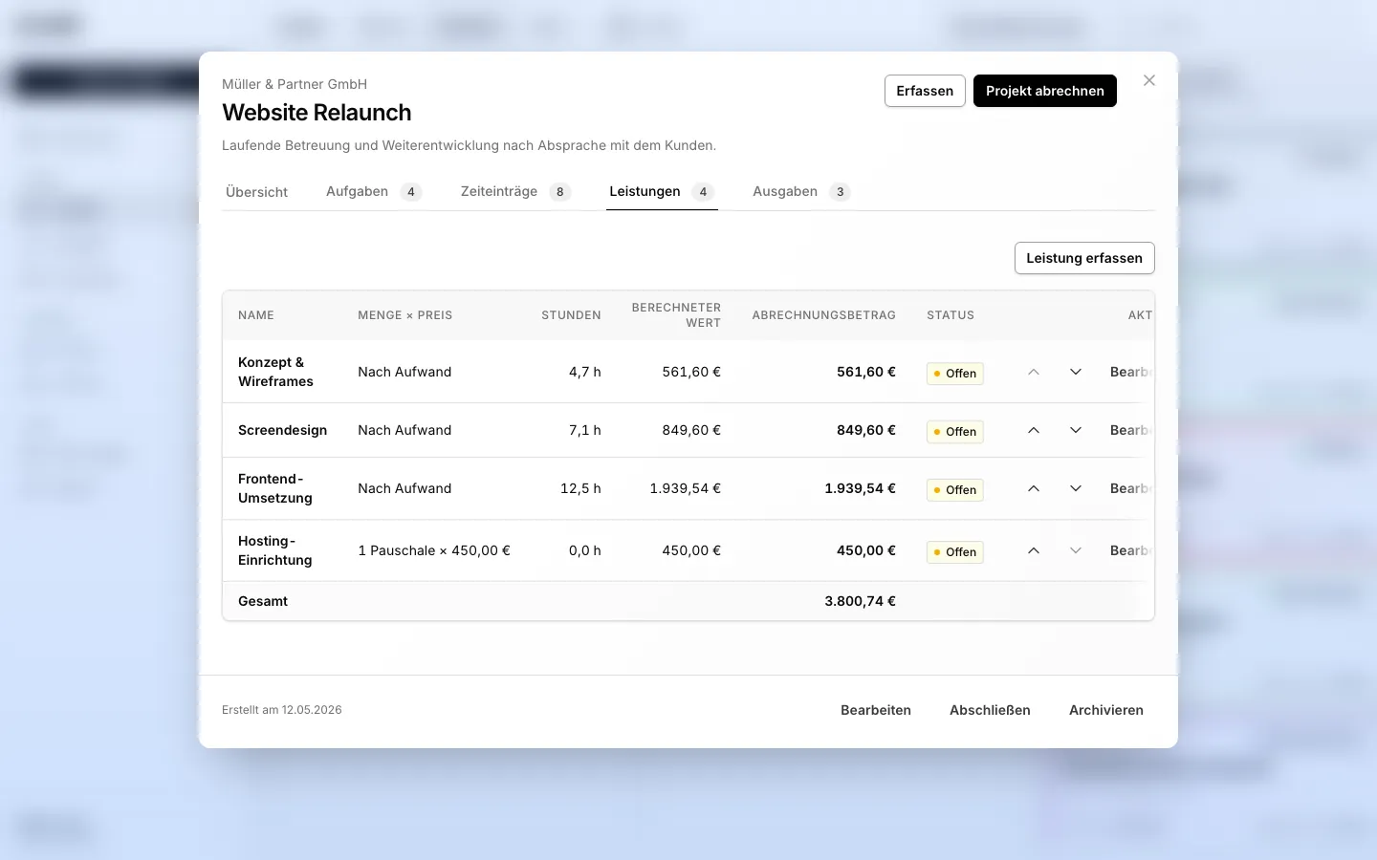Click Offen status of Frontend-Umsetzung

coord(955,490)
